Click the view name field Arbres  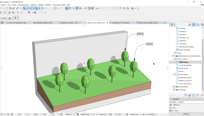(191, 102)
